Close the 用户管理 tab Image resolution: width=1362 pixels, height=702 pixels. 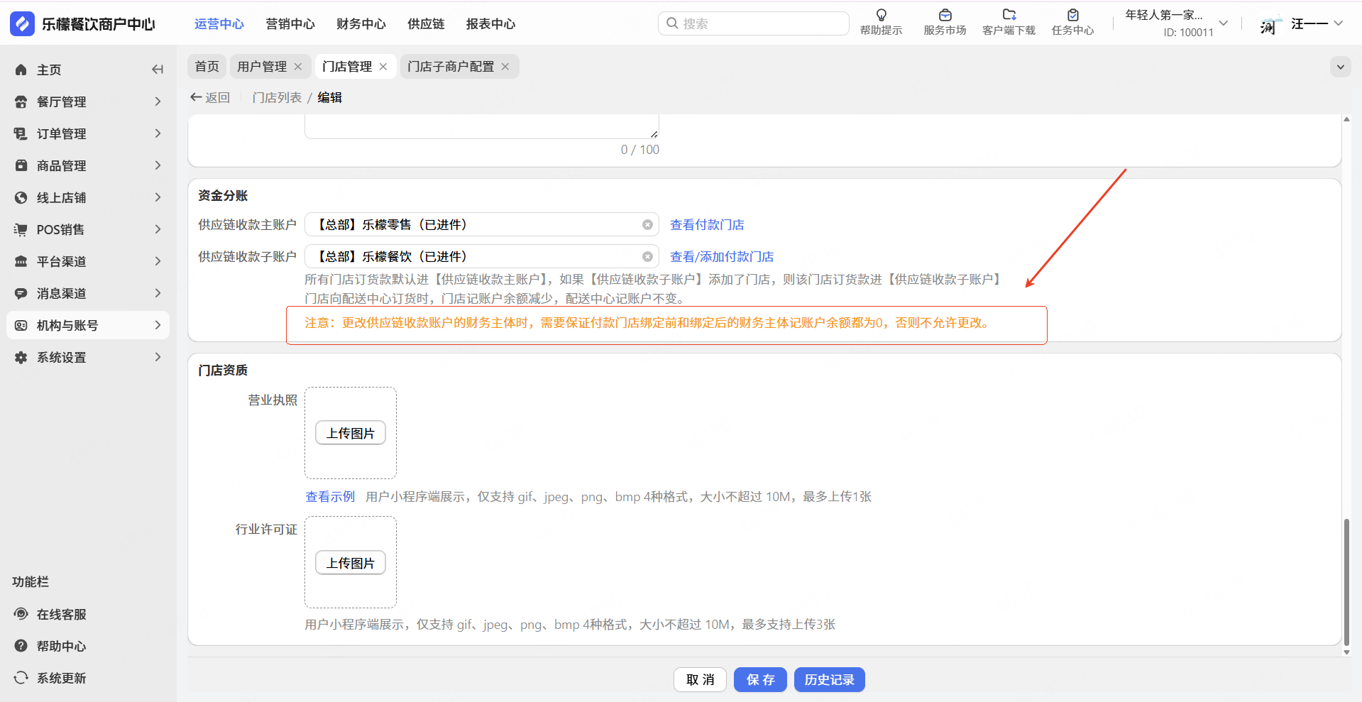tap(298, 67)
